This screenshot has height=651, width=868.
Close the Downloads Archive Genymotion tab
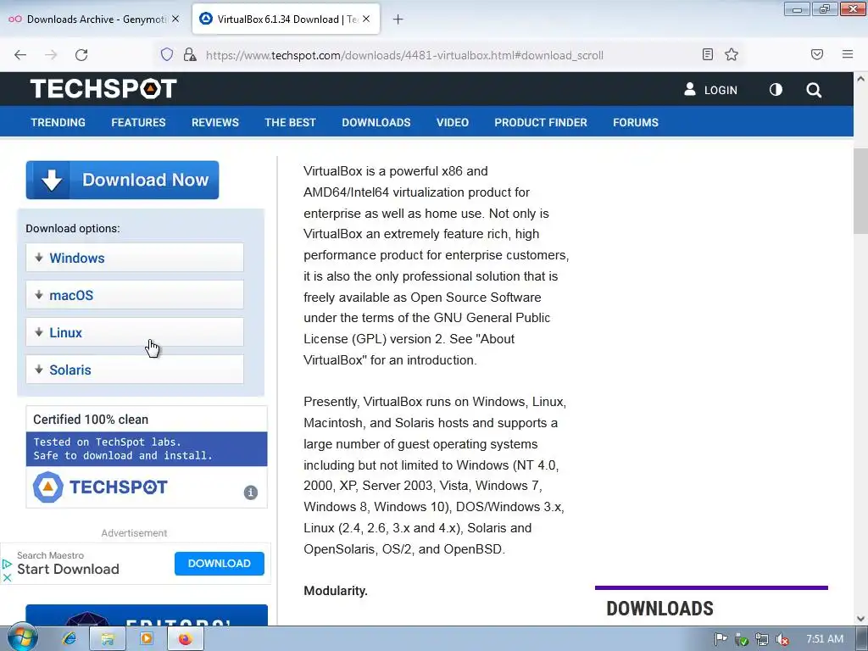tap(175, 19)
